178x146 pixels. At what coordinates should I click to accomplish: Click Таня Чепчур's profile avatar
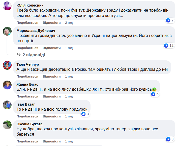(7, 65)
